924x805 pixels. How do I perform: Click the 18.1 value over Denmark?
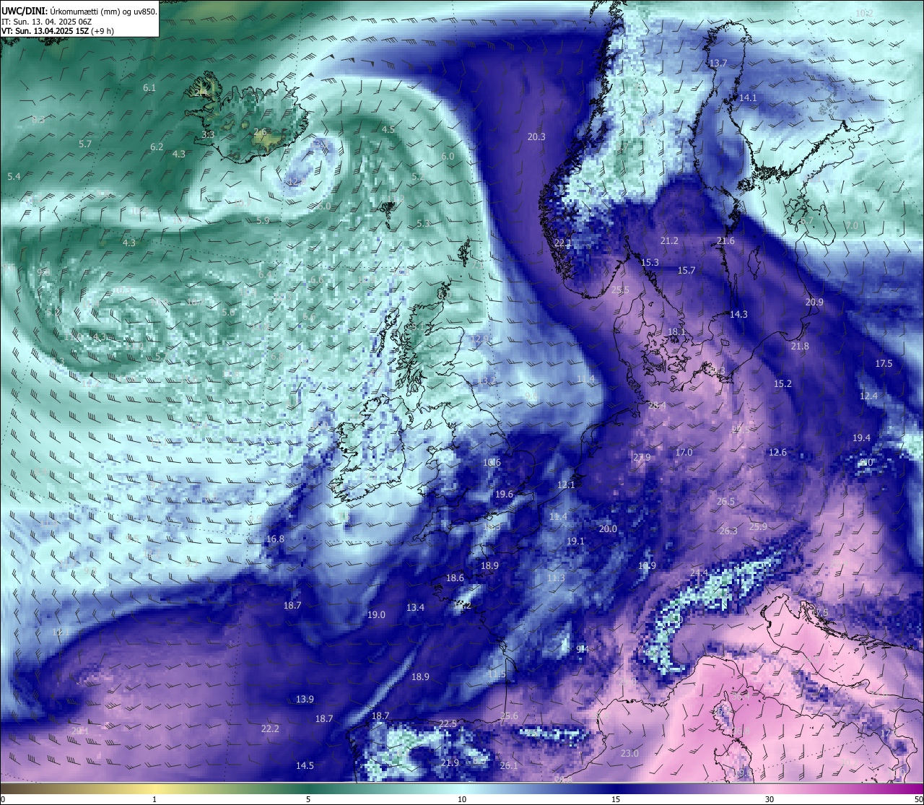pyautogui.click(x=676, y=331)
